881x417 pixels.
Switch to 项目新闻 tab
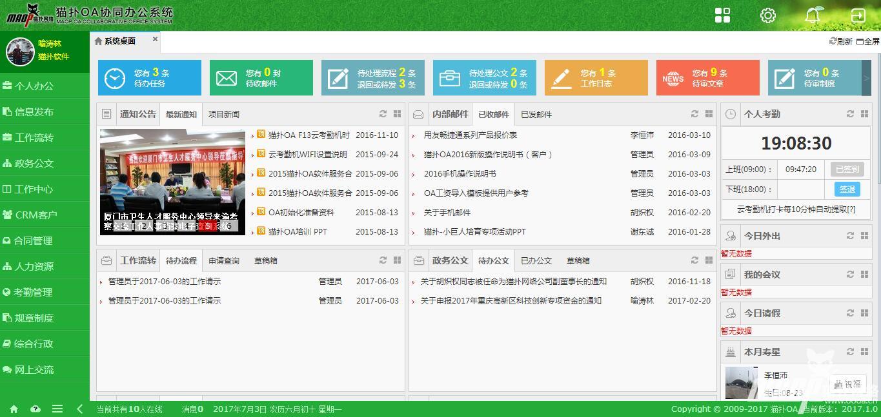pyautogui.click(x=223, y=114)
